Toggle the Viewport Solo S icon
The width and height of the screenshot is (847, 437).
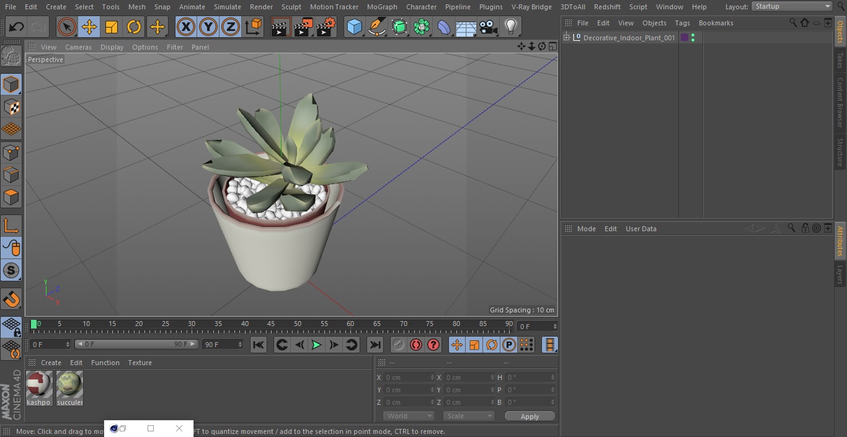click(11, 270)
